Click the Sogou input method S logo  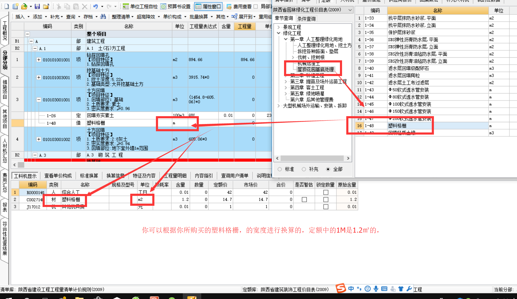point(341,288)
